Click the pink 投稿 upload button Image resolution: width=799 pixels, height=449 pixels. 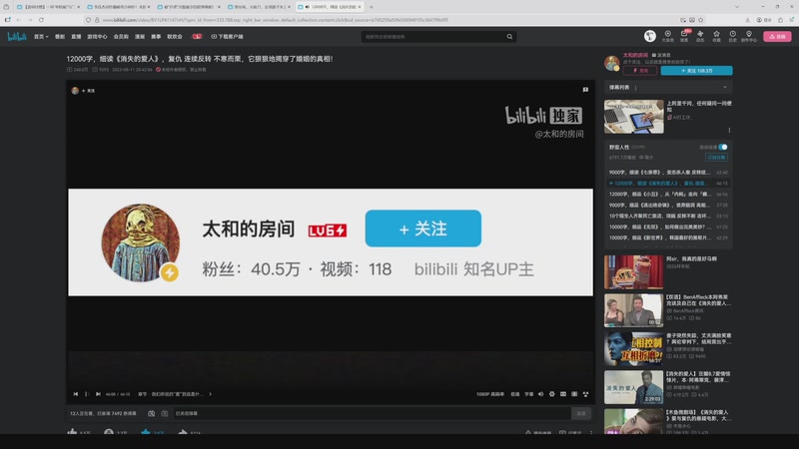coord(777,37)
